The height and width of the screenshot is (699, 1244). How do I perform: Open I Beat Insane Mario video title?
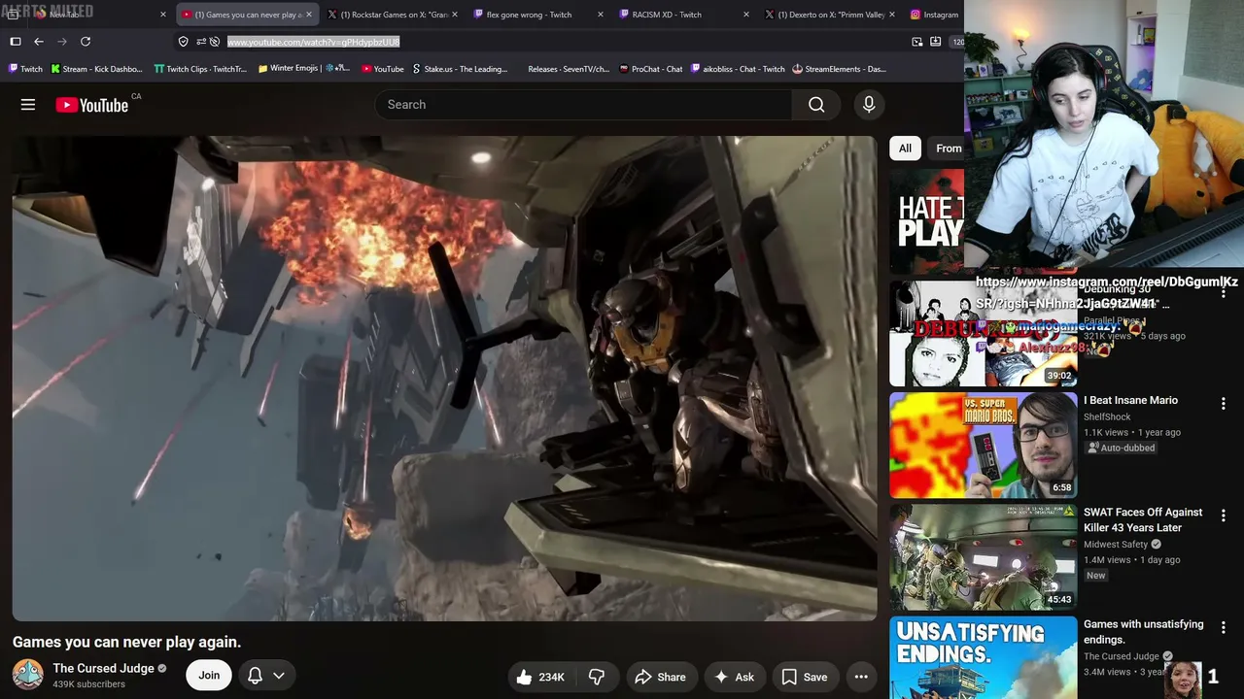[1130, 400]
